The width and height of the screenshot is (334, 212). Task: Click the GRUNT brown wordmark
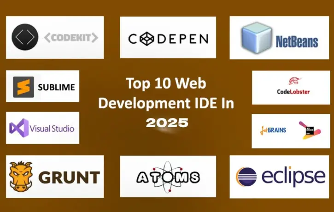(69, 177)
